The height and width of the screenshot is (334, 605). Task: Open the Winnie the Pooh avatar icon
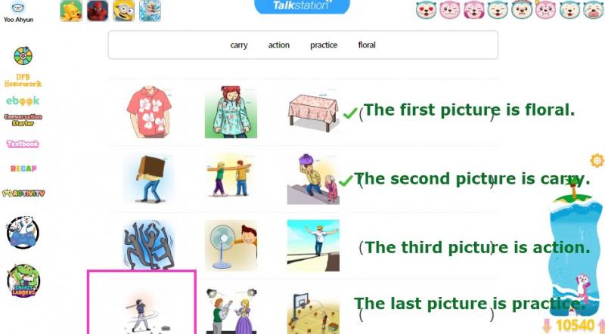point(71,11)
